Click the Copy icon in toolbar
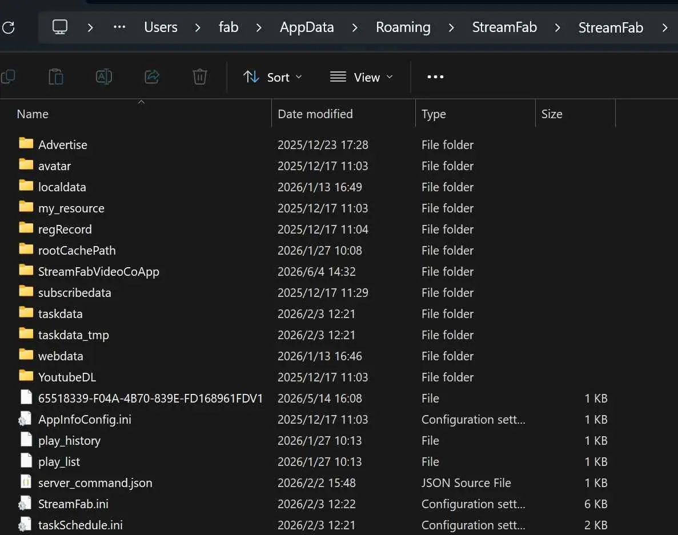This screenshot has width=678, height=535. point(8,77)
